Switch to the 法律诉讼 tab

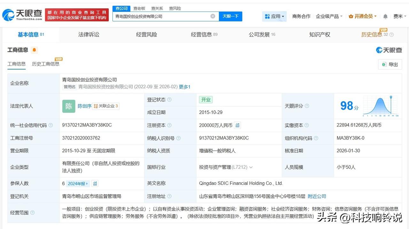(89, 35)
